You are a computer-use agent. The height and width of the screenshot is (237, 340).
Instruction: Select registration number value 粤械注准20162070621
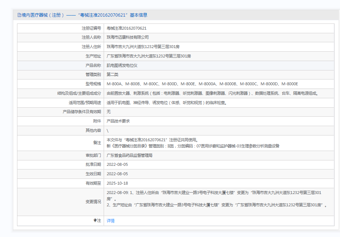(x=127, y=28)
